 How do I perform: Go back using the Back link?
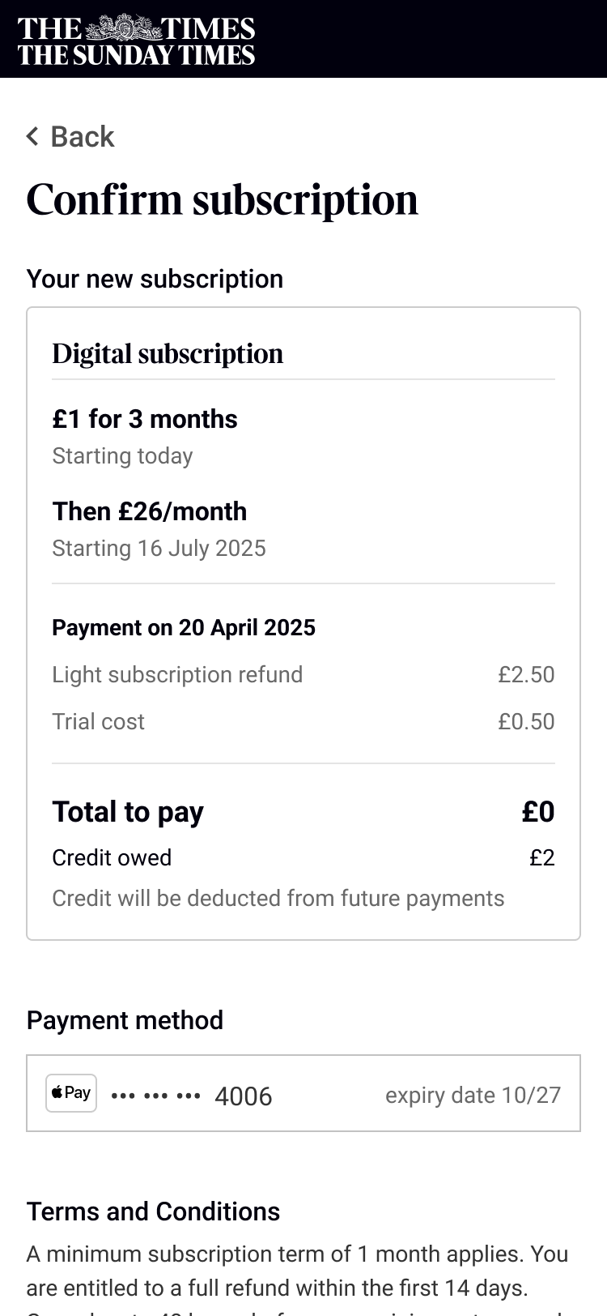[82, 137]
